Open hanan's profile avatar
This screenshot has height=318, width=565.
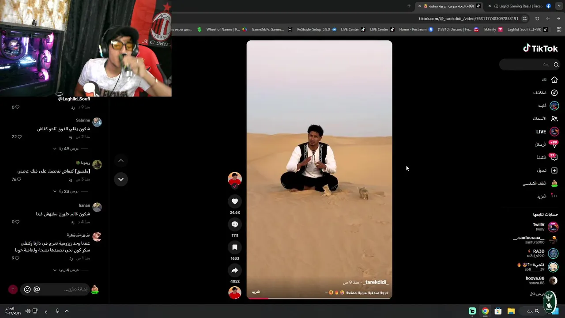pyautogui.click(x=97, y=207)
